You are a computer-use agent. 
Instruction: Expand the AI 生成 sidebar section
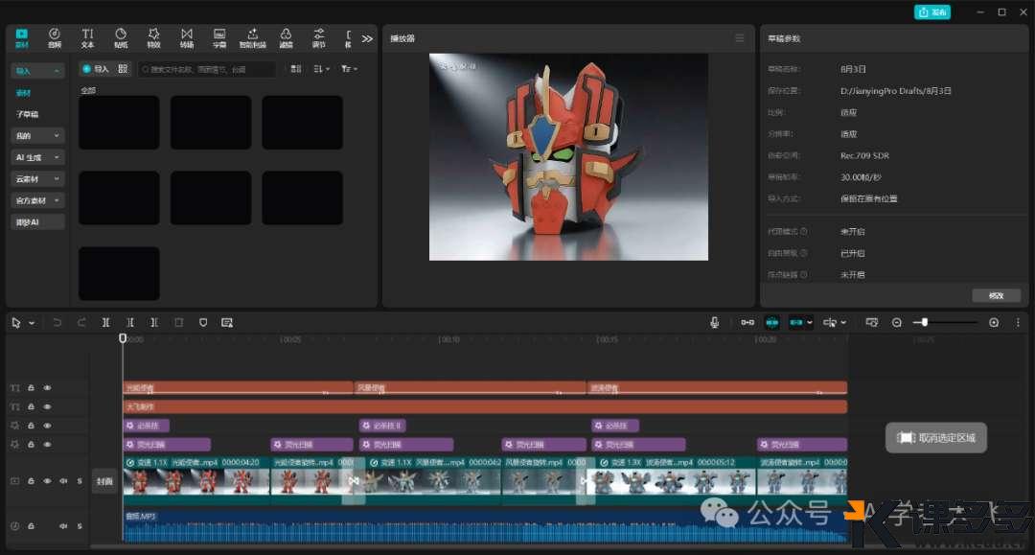38,157
